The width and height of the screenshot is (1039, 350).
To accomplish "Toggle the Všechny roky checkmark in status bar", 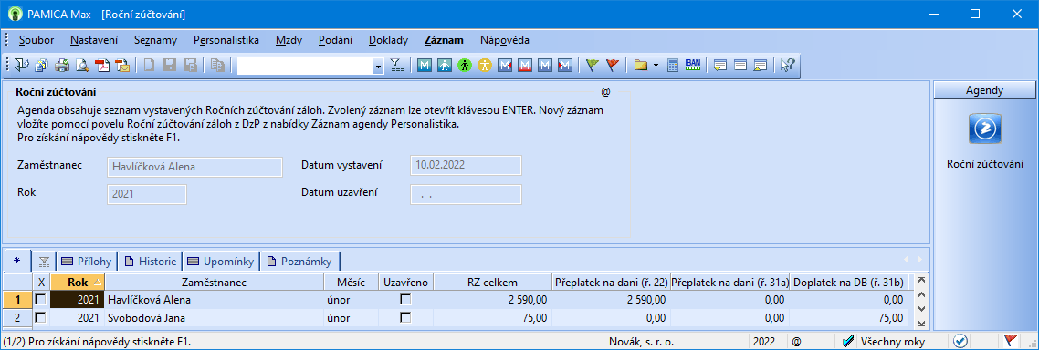I will 847,342.
